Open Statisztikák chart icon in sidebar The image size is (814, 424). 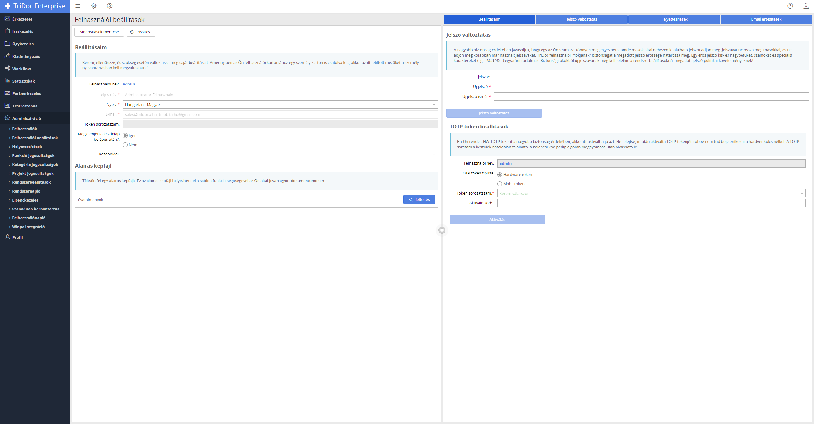(x=7, y=81)
